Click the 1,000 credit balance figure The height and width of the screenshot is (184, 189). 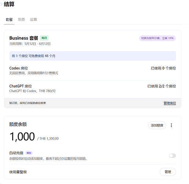[x=22, y=137]
